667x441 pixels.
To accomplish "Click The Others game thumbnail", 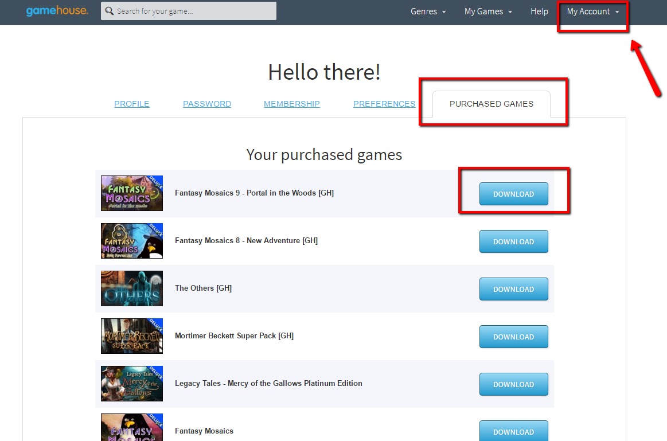I will [132, 288].
